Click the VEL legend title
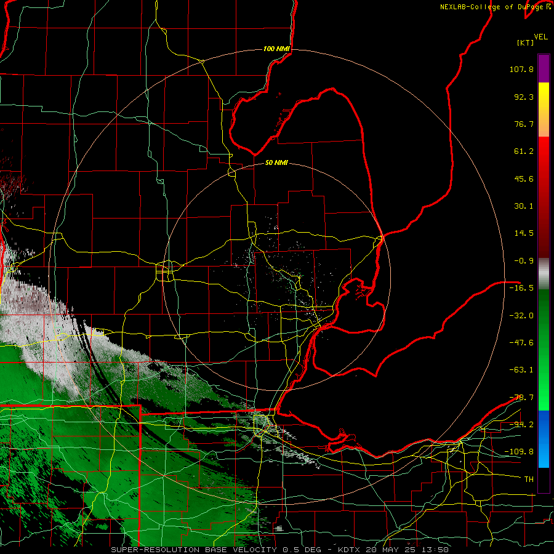 tap(540, 37)
